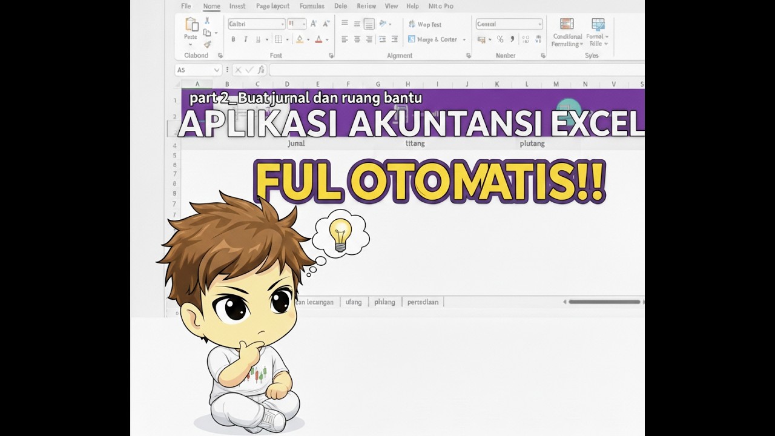Click the Top Align icon
This screenshot has width=775, height=436.
coord(345,24)
